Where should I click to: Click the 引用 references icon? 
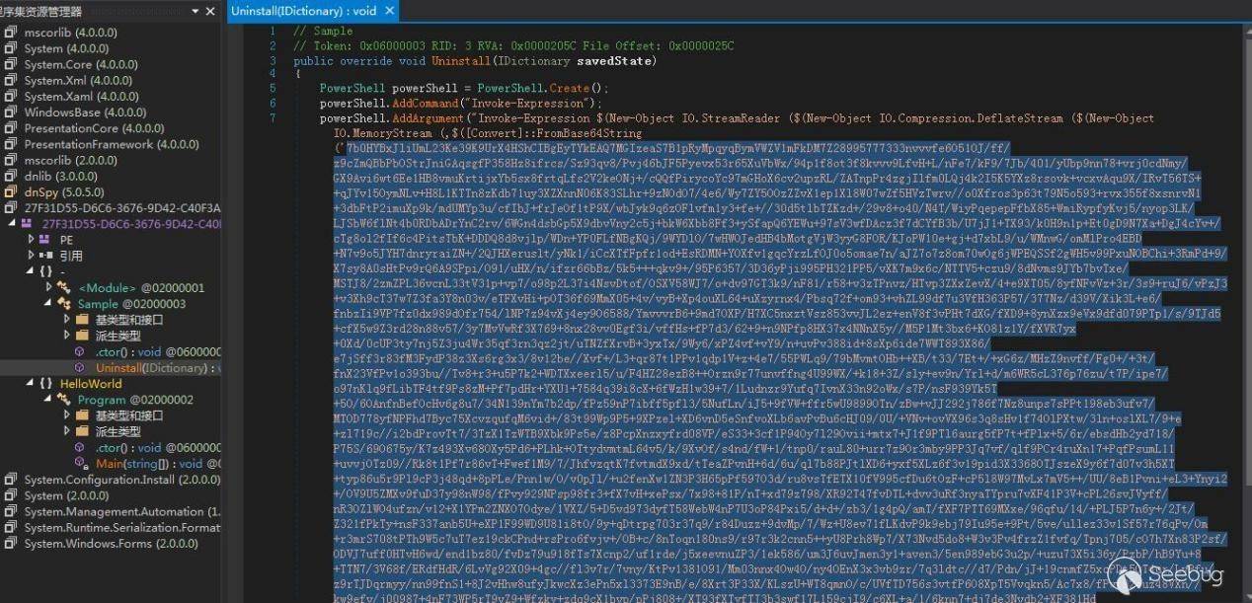pos(45,256)
